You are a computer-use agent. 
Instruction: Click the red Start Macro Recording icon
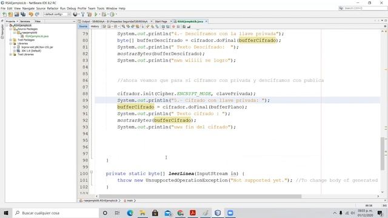pyautogui.click(x=173, y=27)
